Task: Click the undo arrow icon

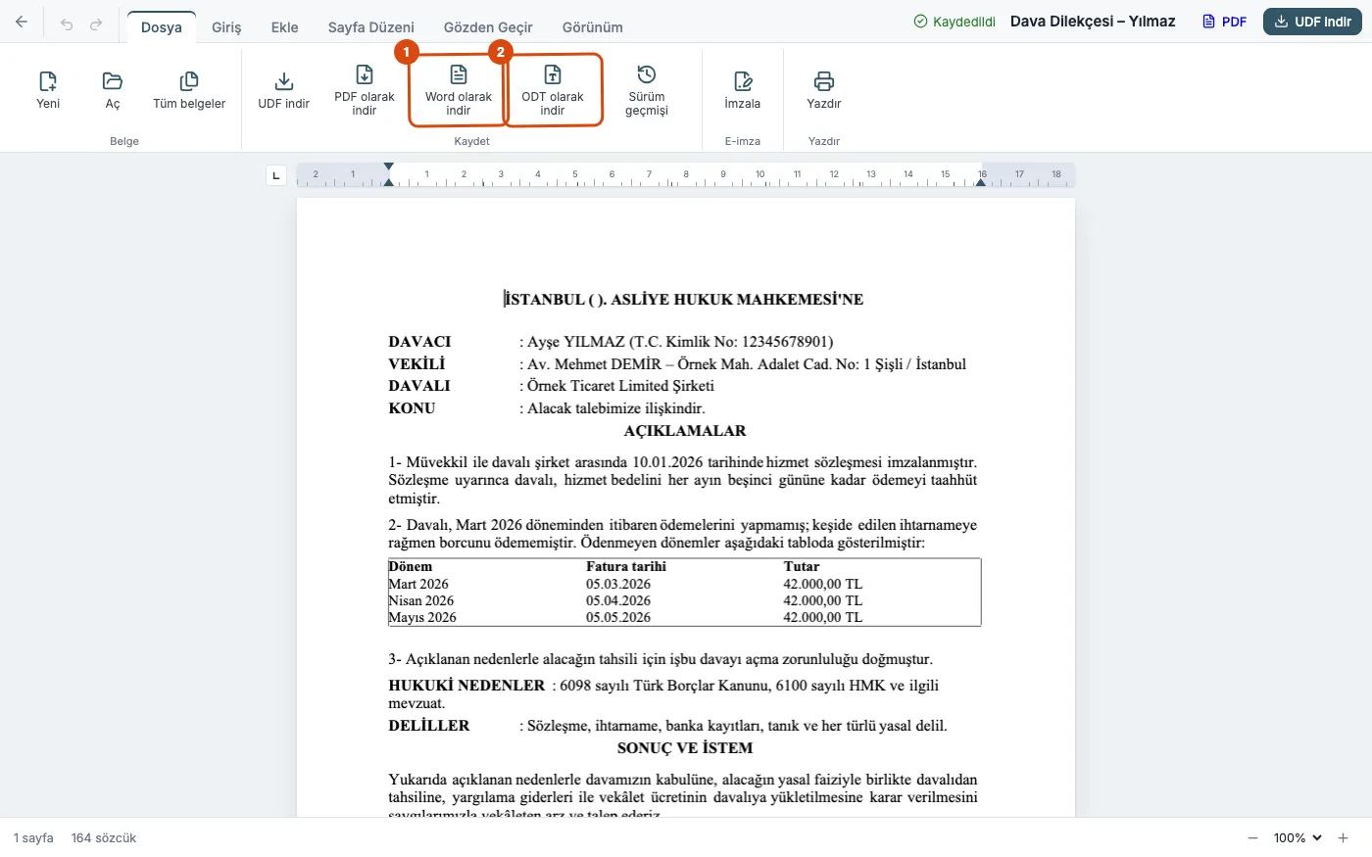Action: coord(67,24)
